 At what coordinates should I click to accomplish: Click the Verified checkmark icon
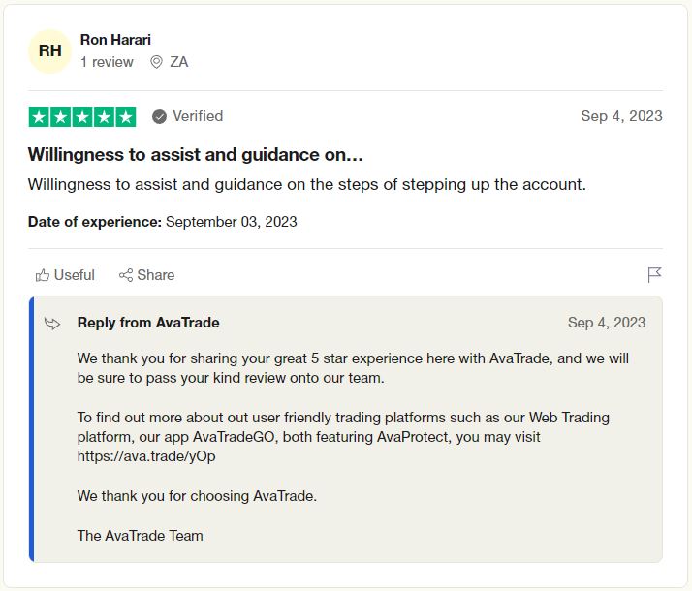[159, 117]
